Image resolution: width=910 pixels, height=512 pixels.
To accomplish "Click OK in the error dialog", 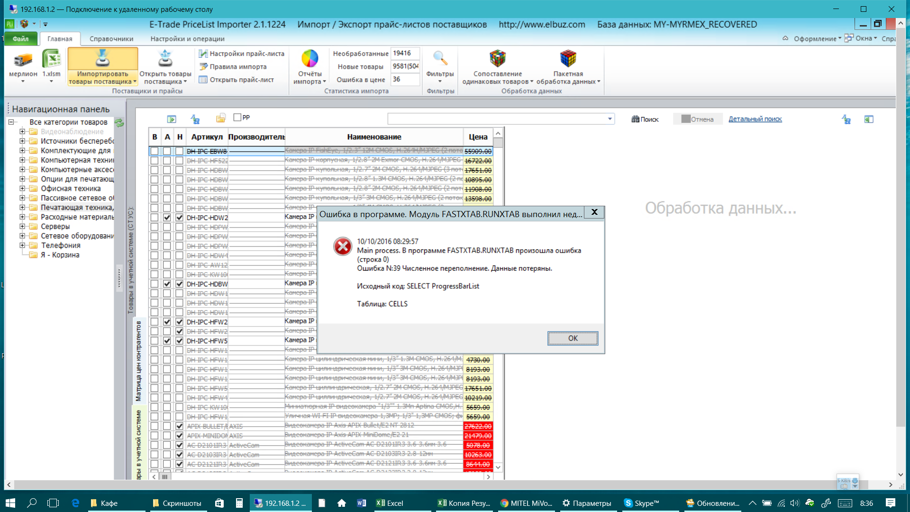I will click(x=573, y=338).
